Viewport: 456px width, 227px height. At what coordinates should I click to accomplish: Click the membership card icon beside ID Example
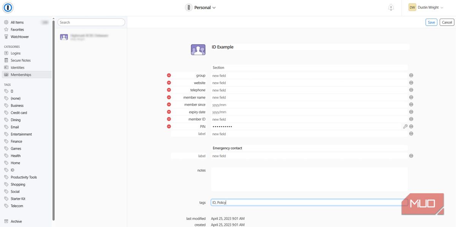[198, 49]
